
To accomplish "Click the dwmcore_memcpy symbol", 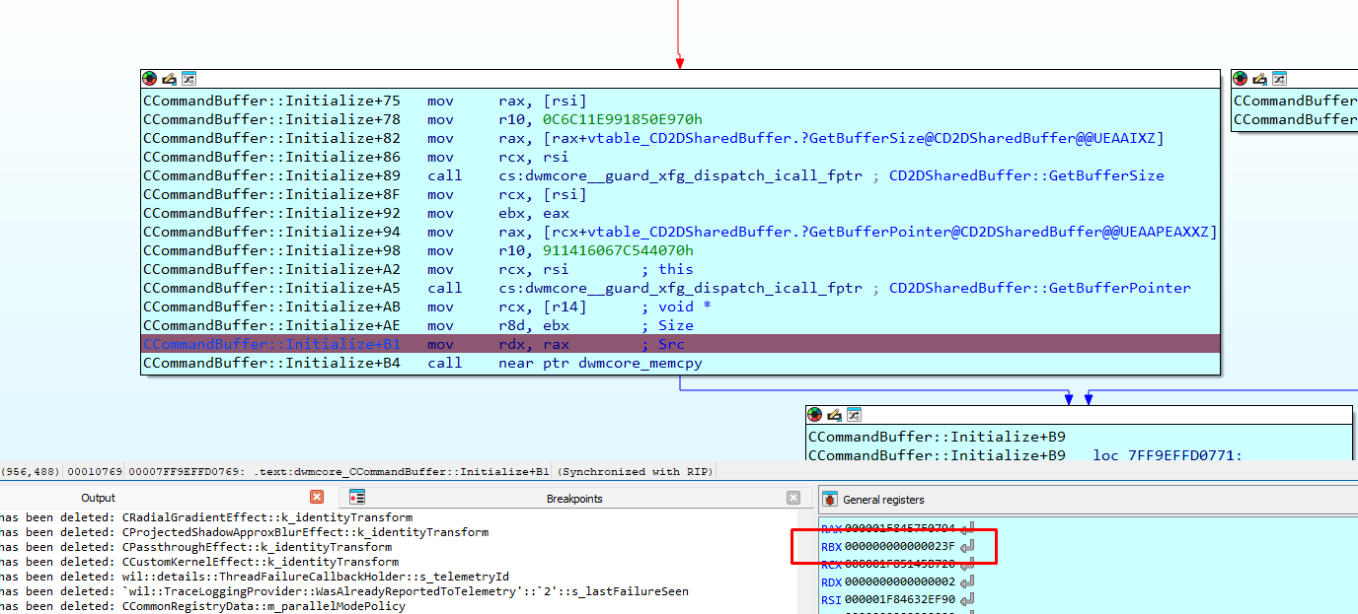I will click(x=640, y=363).
